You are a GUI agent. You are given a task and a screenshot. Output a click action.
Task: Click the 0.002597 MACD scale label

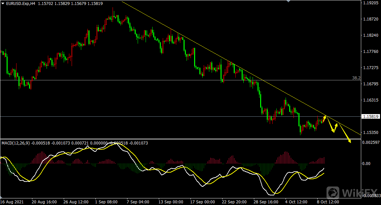click(x=370, y=142)
